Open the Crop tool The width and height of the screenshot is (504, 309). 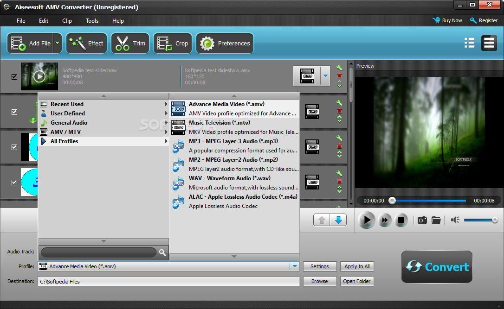[x=173, y=44]
